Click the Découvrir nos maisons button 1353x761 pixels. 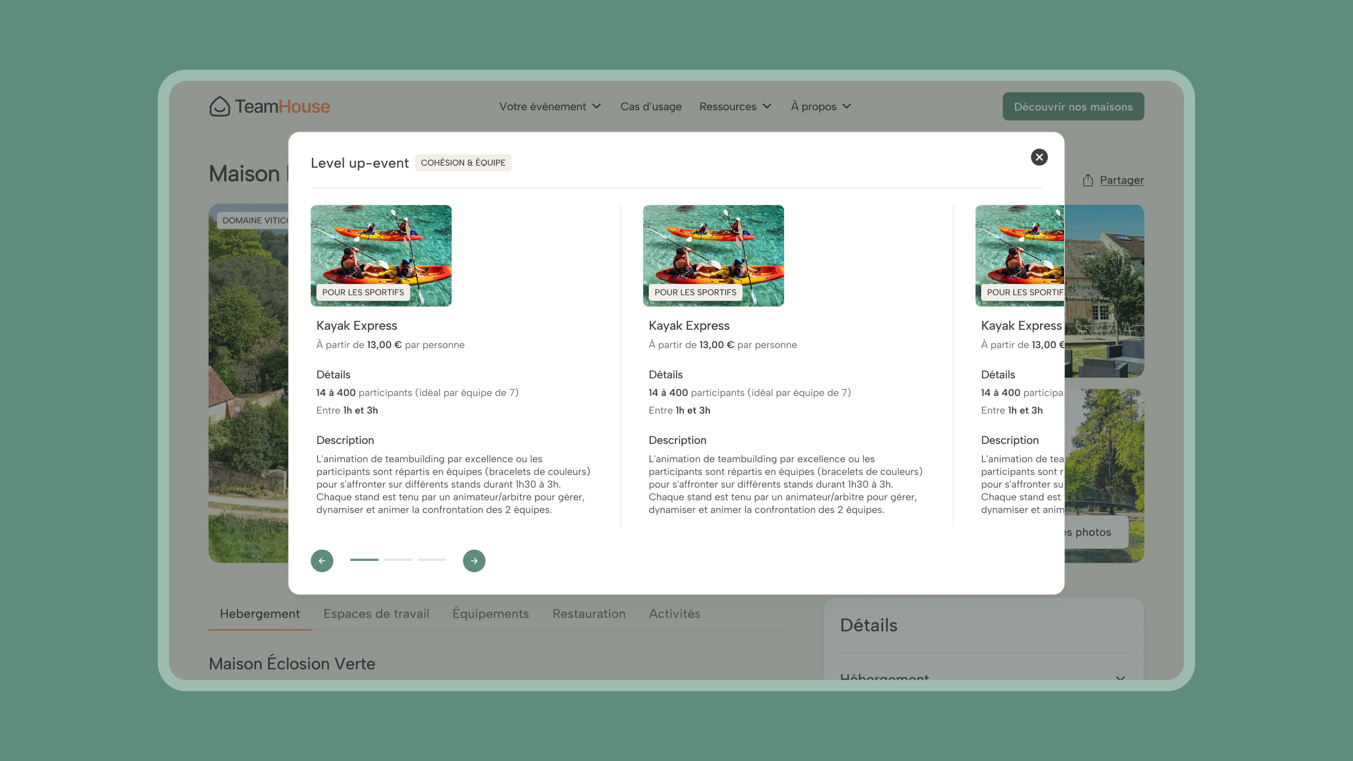pyautogui.click(x=1073, y=107)
